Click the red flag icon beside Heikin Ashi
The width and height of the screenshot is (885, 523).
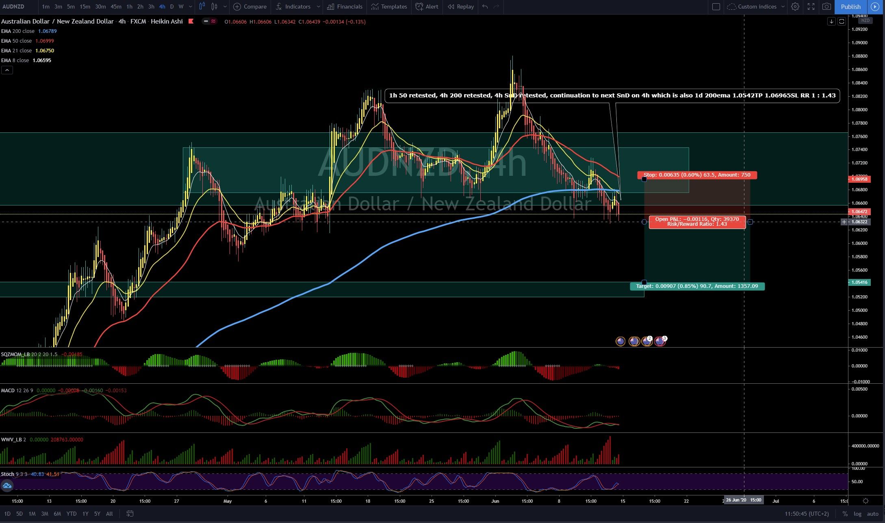coord(191,22)
